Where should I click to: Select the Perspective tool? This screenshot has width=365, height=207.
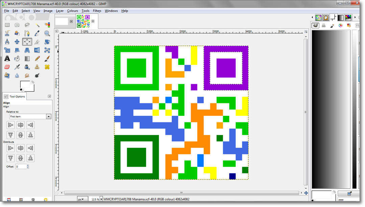tap(27, 50)
